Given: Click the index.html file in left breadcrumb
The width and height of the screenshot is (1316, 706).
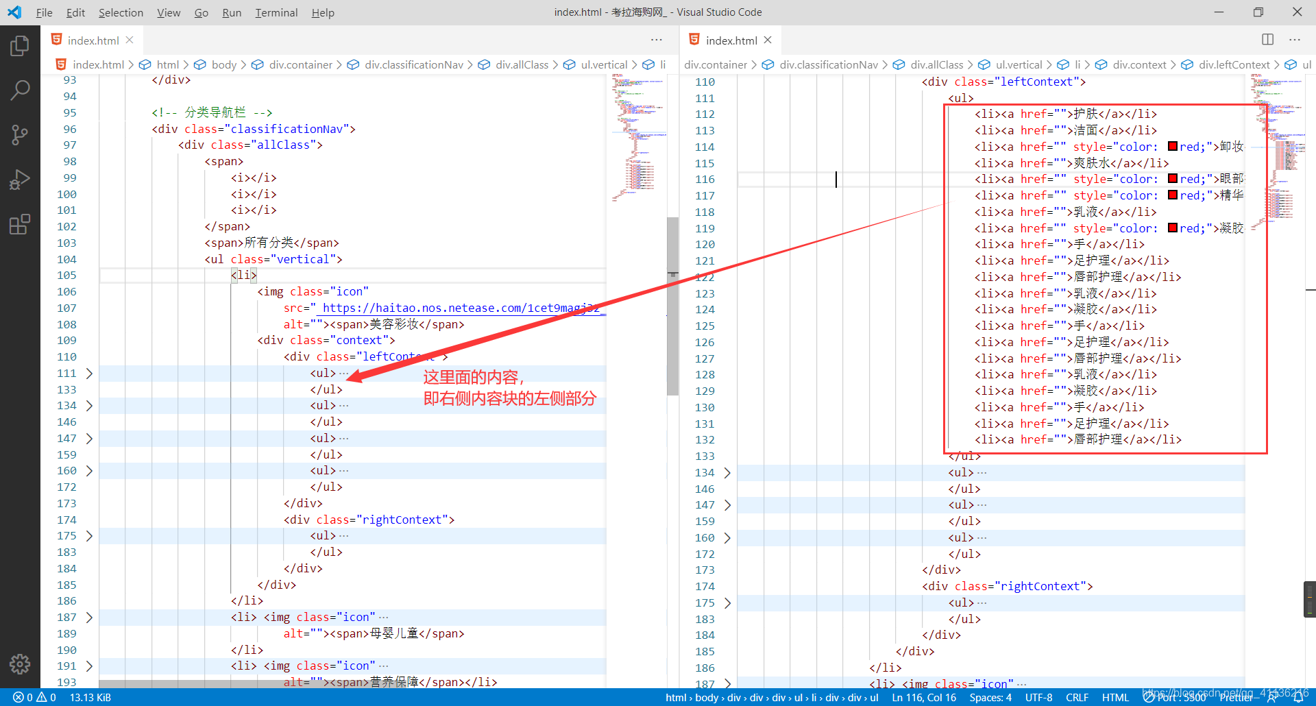Looking at the screenshot, I should pyautogui.click(x=97, y=64).
